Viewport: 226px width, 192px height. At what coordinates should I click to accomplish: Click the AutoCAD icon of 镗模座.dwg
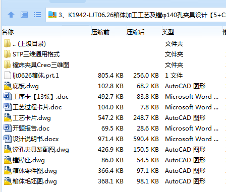(8, 160)
